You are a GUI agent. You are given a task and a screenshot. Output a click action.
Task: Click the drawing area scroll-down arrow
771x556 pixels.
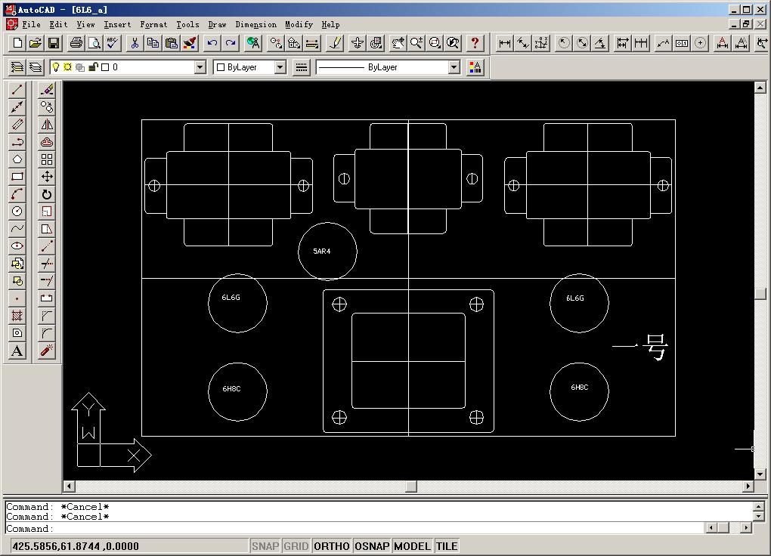click(x=760, y=474)
